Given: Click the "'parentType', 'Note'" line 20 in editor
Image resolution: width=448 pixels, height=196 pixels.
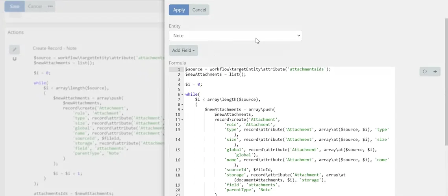Looking at the screenshot, I should (x=248, y=190).
